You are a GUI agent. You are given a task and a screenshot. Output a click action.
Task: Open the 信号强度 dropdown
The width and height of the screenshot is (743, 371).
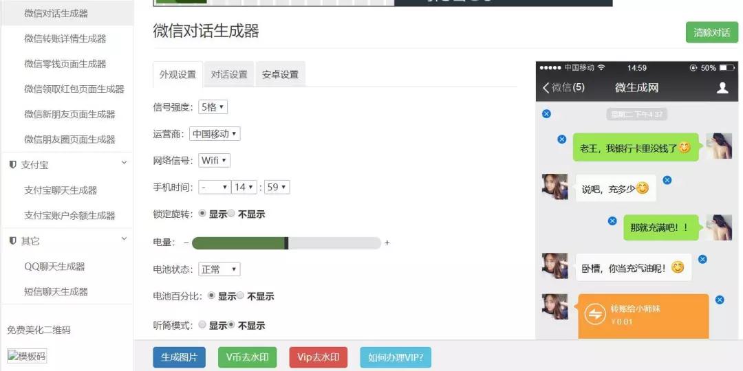tap(213, 107)
